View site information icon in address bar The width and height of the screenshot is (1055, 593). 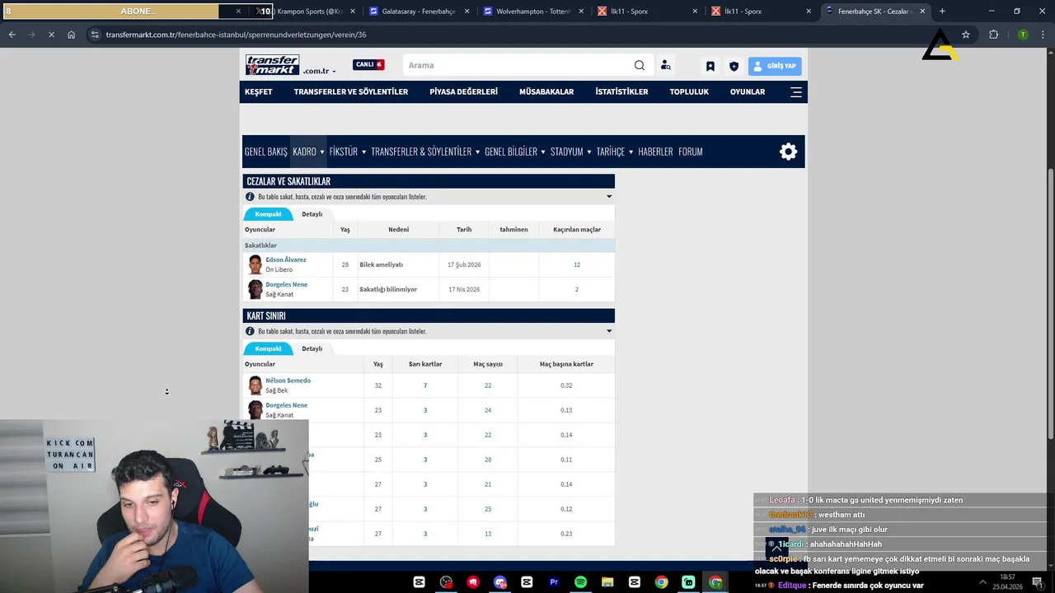click(x=95, y=35)
